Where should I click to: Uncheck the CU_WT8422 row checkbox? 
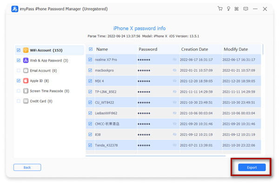click(90, 102)
